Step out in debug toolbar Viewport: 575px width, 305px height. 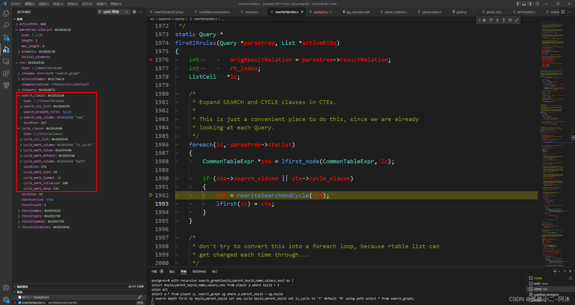[x=504, y=20]
